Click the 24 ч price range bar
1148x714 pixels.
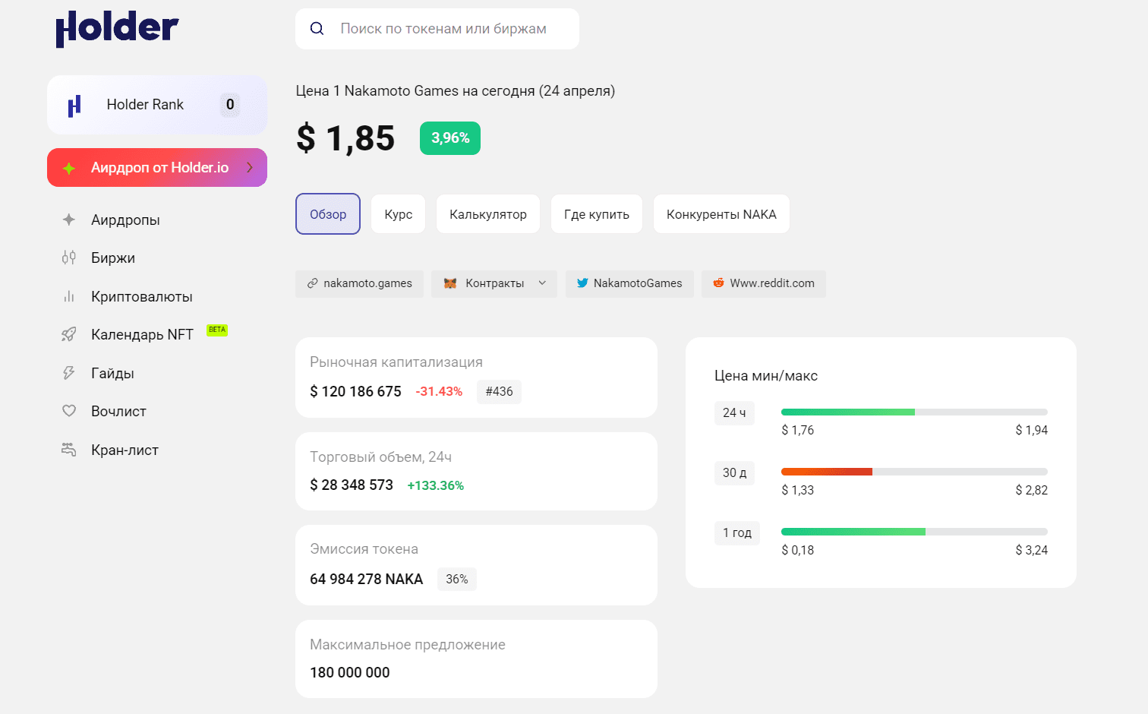click(x=914, y=412)
